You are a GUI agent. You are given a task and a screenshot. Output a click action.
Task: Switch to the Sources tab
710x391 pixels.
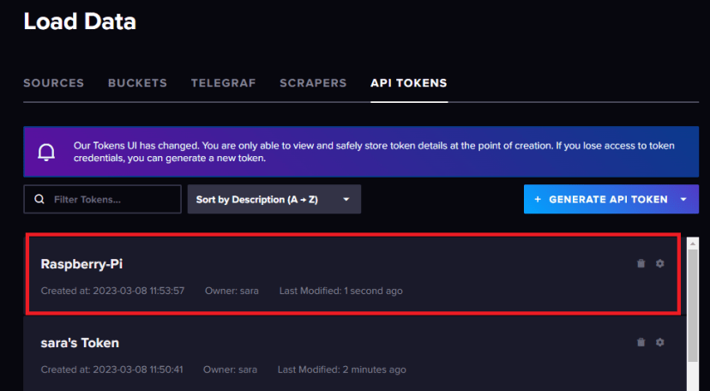click(53, 83)
